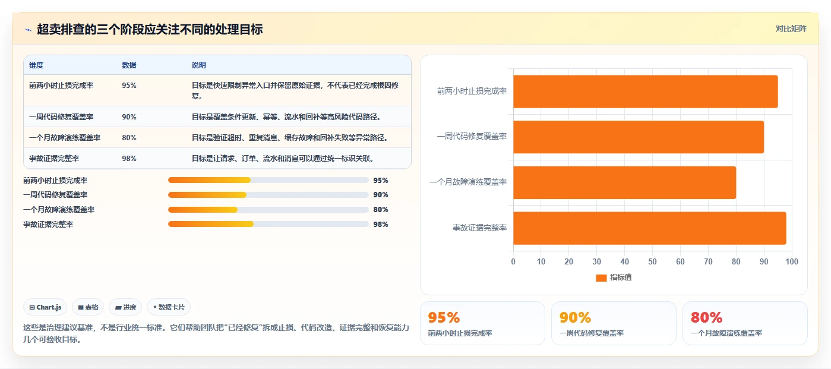Image resolution: width=831 pixels, height=369 pixels.
Task: Click the 90% data card
Action: [614, 323]
